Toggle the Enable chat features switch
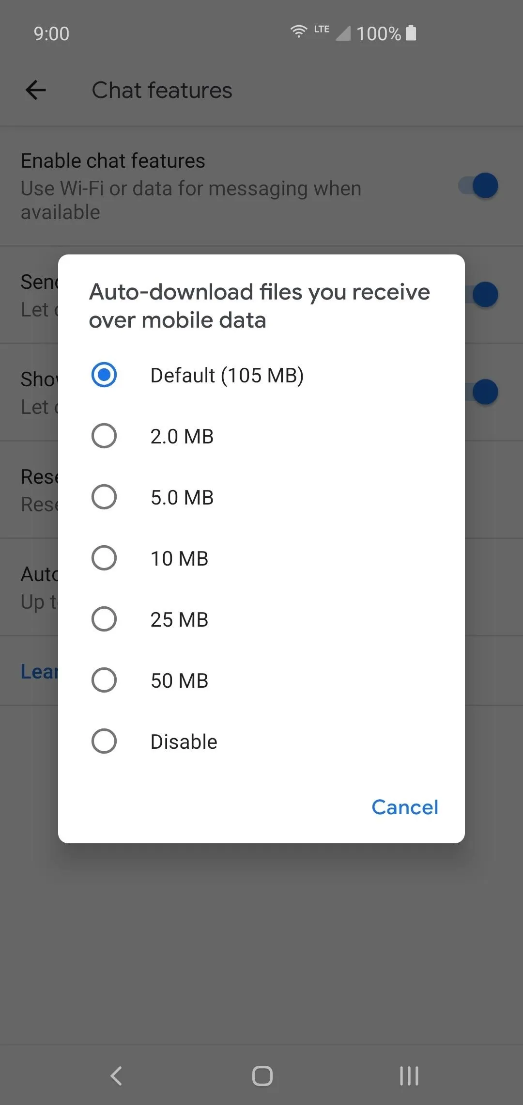 click(478, 186)
